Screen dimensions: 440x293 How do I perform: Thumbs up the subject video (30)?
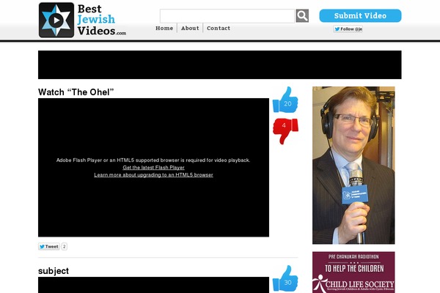(x=285, y=278)
